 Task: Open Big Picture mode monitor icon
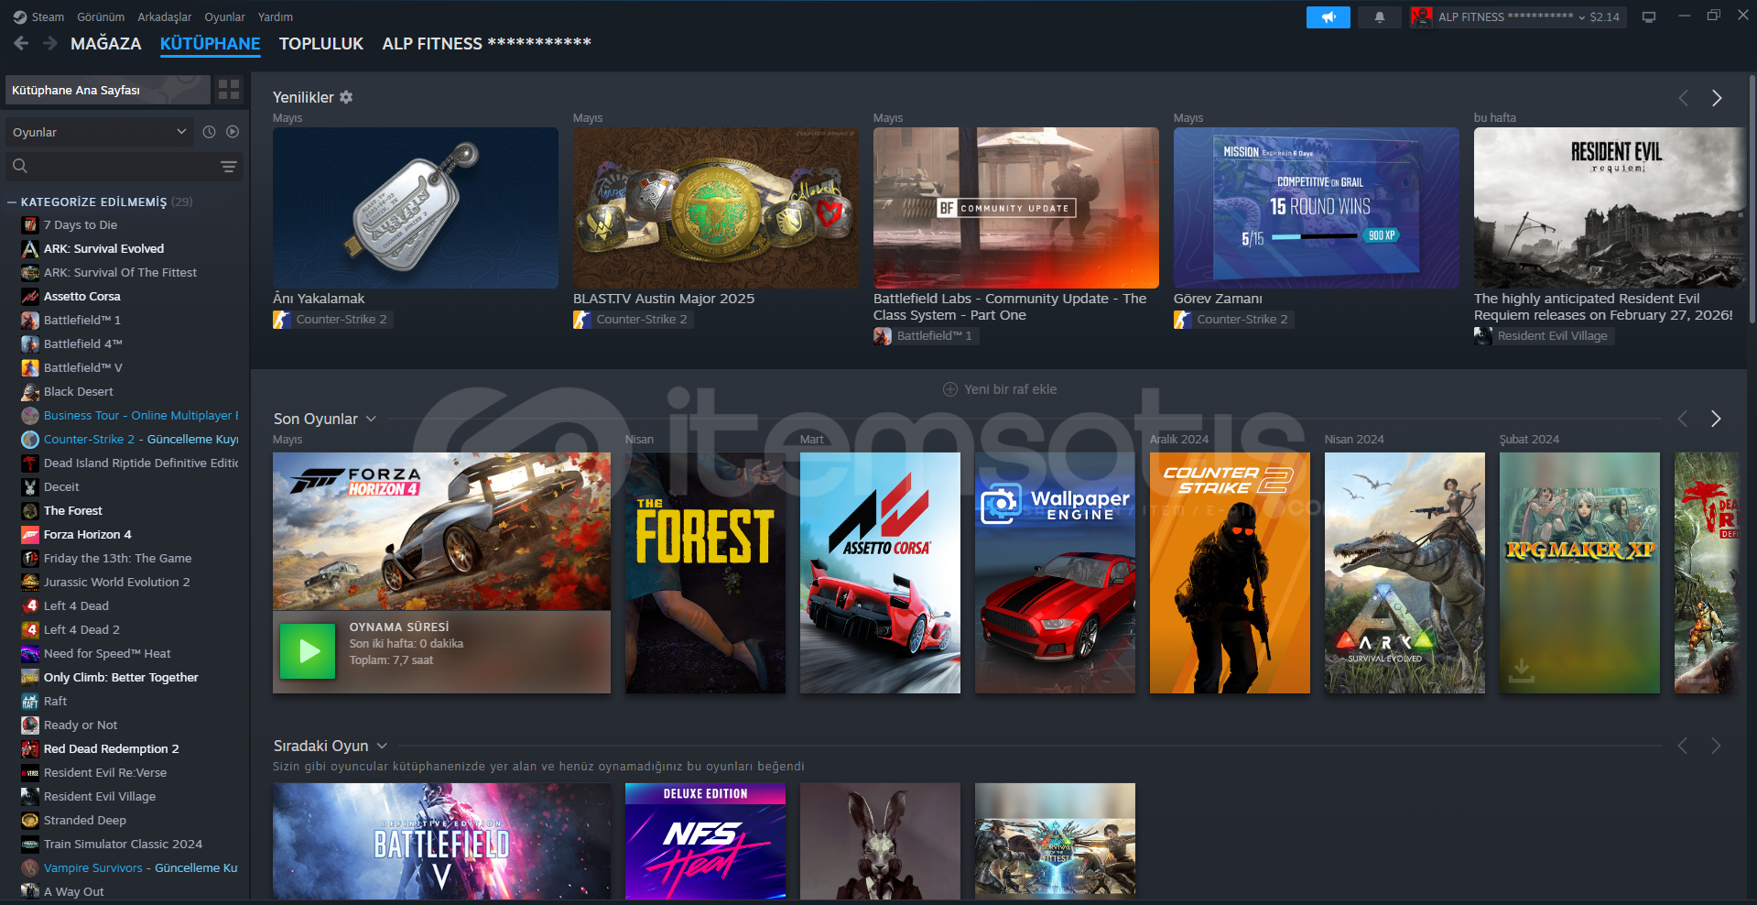(x=1649, y=16)
